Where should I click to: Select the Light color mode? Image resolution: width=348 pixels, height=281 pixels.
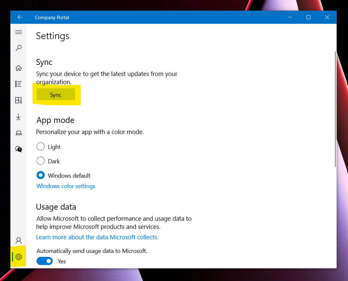click(x=41, y=147)
